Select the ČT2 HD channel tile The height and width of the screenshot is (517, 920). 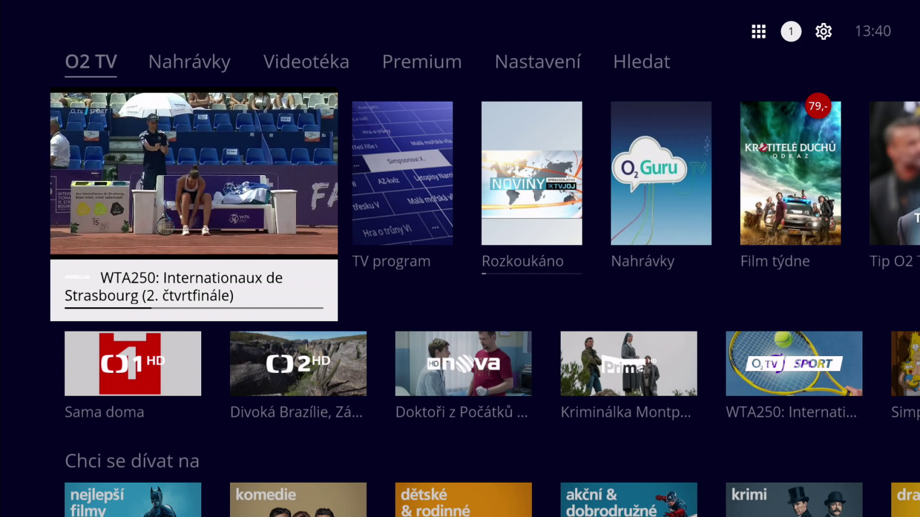(298, 364)
